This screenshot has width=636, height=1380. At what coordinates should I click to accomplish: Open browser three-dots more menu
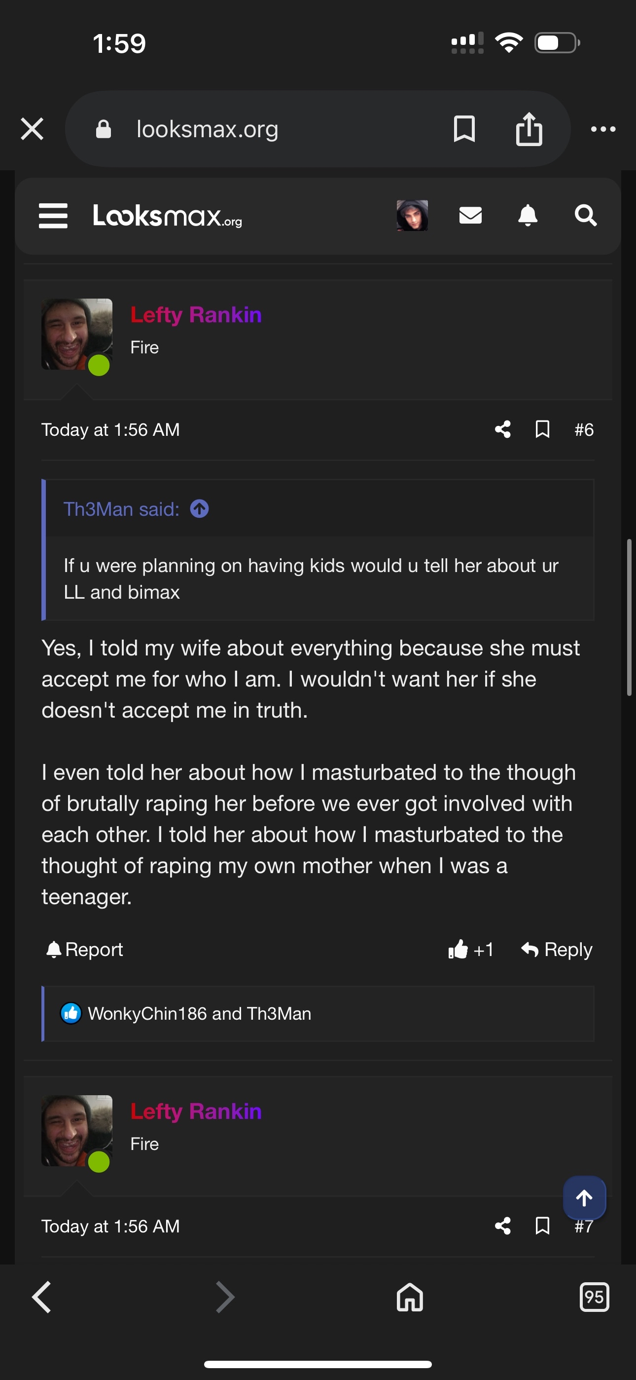(x=603, y=129)
